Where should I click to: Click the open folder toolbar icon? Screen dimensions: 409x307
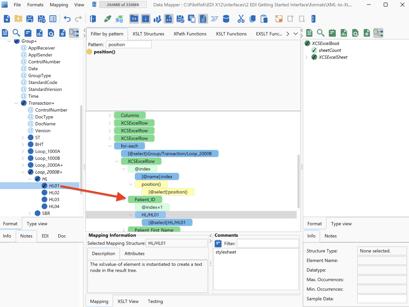[x=18, y=19]
